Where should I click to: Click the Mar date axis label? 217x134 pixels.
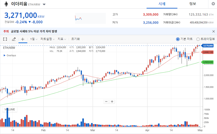pos(92,130)
